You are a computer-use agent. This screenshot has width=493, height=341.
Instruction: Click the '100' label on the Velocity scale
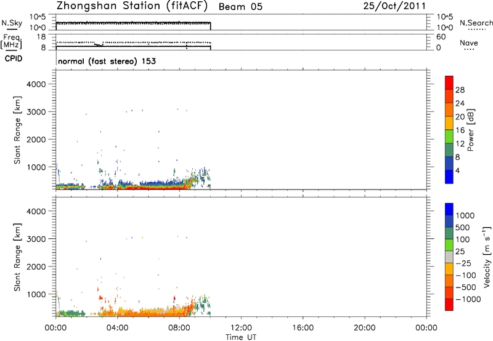tap(462, 239)
